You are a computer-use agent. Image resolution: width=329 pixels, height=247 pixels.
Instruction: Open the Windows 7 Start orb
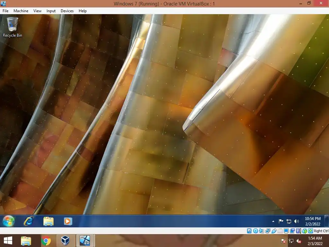pos(9,221)
